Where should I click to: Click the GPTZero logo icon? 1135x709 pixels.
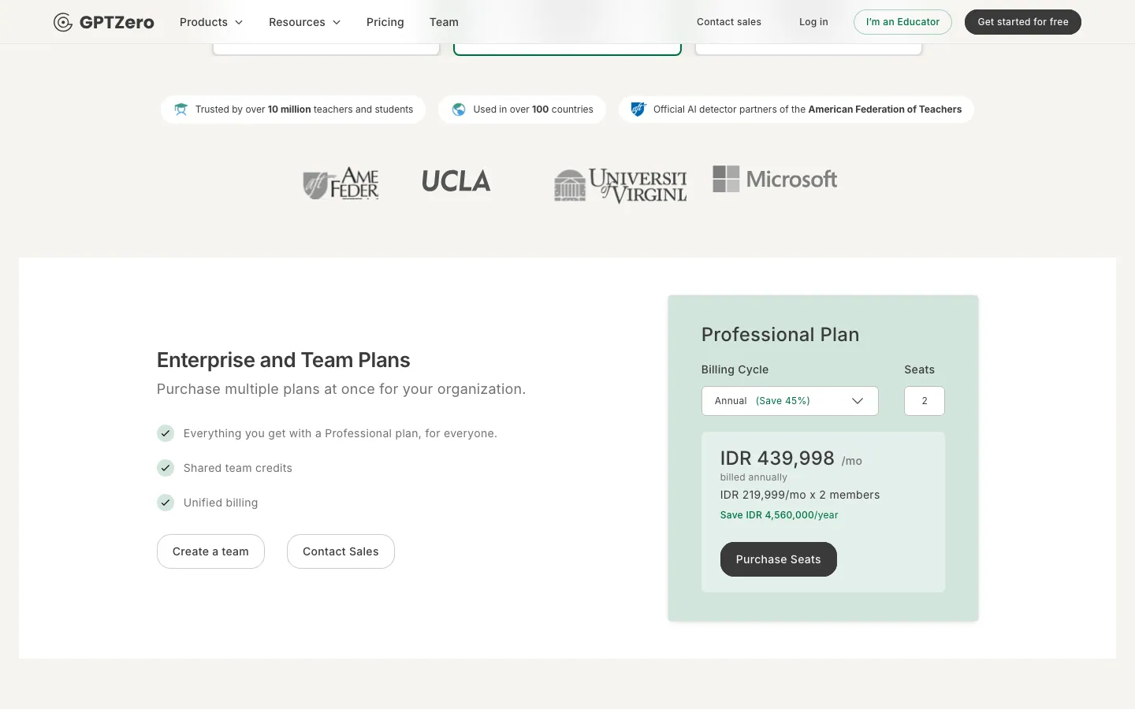[63, 22]
